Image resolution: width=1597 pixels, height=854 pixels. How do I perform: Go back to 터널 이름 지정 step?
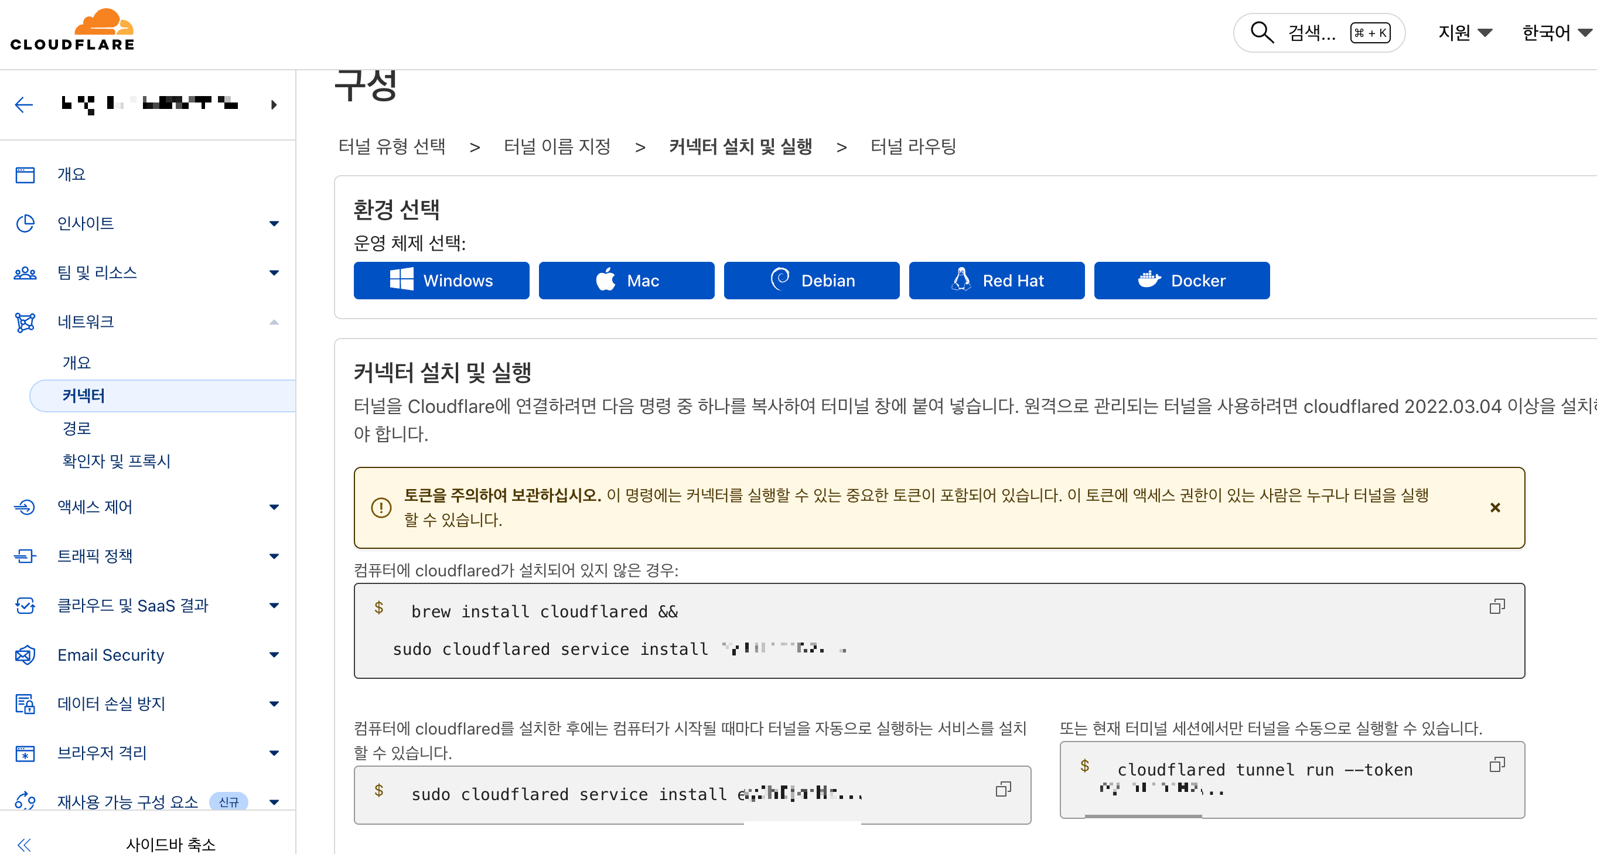click(557, 147)
